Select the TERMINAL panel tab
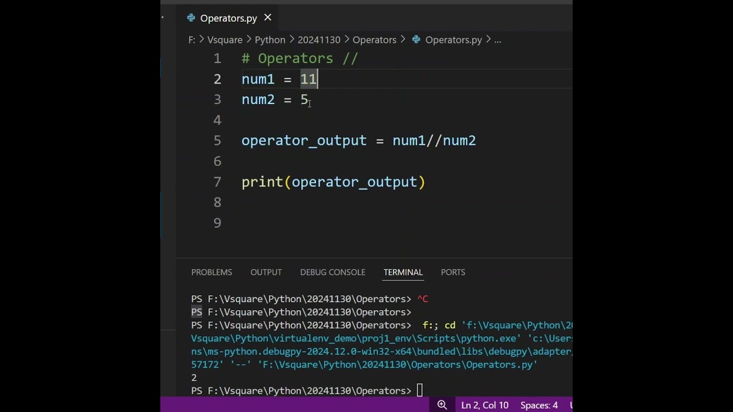The image size is (733, 412). [403, 272]
